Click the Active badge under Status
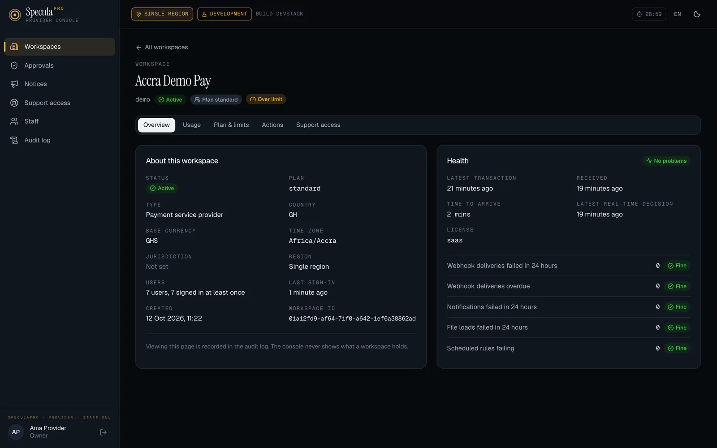The height and width of the screenshot is (448, 717). pos(162,188)
